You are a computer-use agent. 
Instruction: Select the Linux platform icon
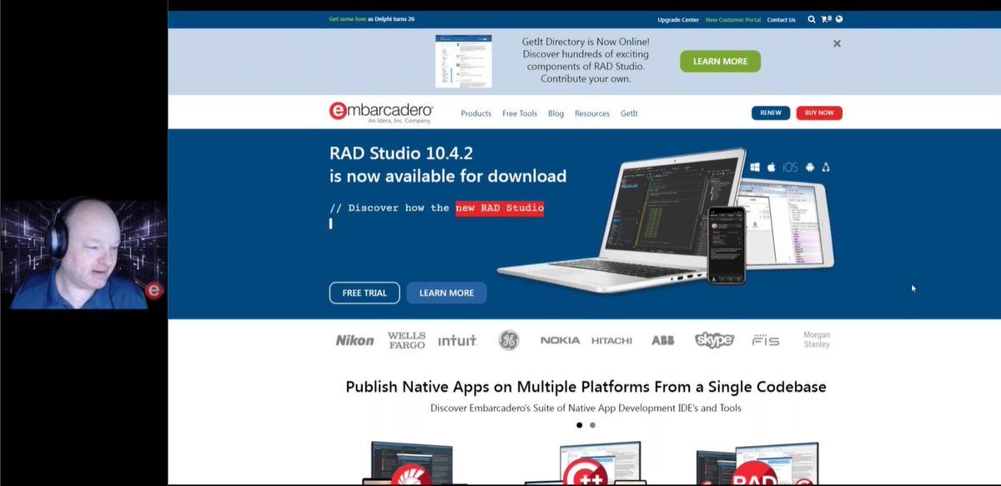point(825,167)
